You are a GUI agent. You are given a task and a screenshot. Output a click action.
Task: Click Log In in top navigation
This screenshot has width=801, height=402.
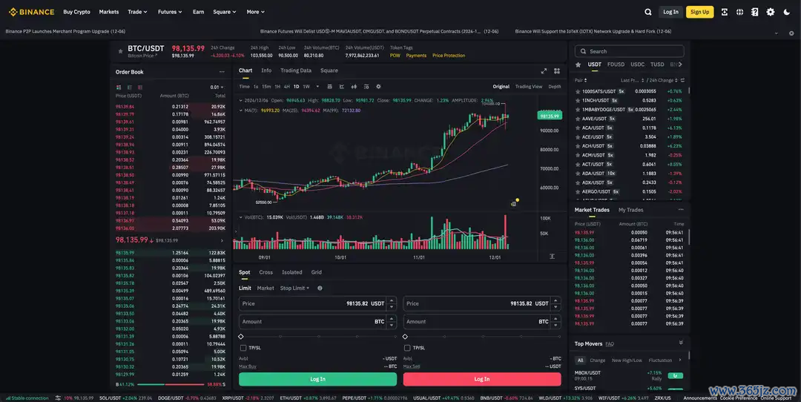click(670, 12)
